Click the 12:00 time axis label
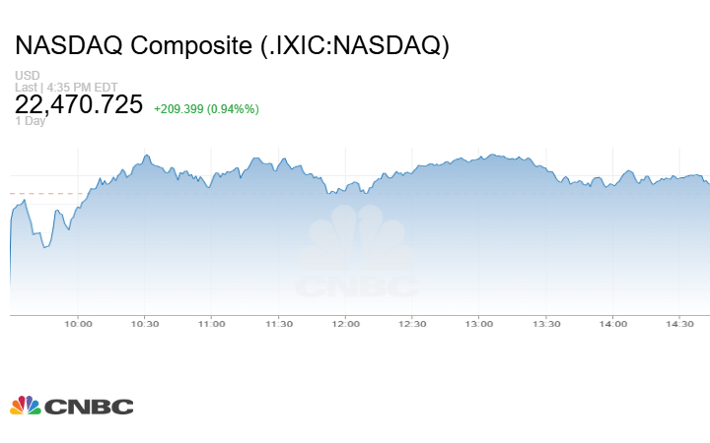This screenshot has height=443, width=710. point(345,323)
